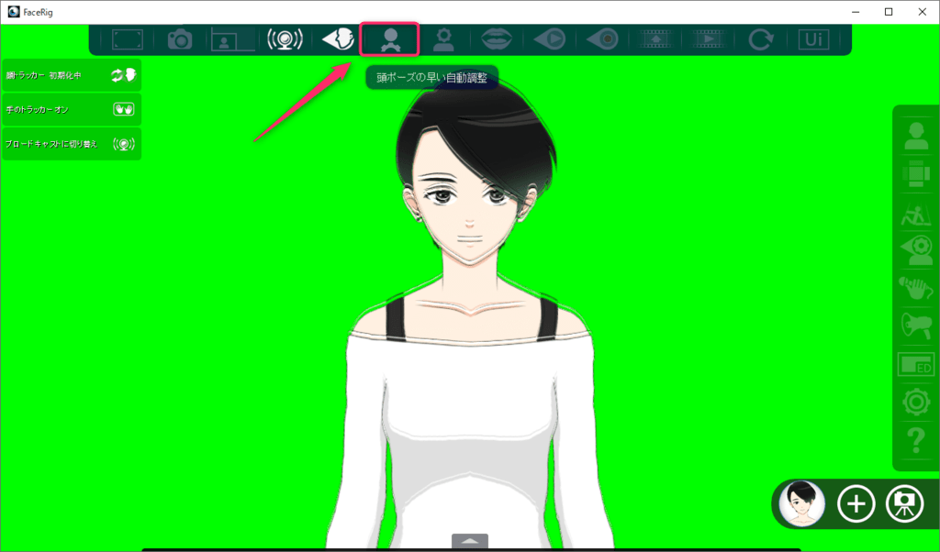The width and height of the screenshot is (940, 552).
Task: Toggle the face tracker (顔トラッカー 初期化中)
Action: tap(72, 75)
